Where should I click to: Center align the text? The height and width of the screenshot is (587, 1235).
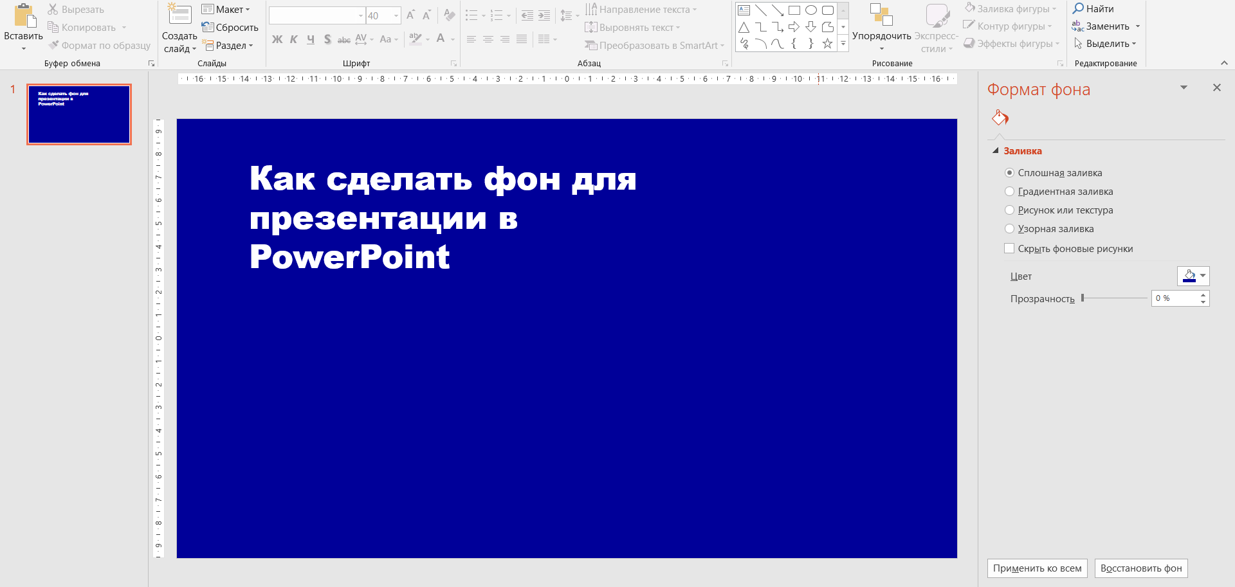[x=488, y=39]
